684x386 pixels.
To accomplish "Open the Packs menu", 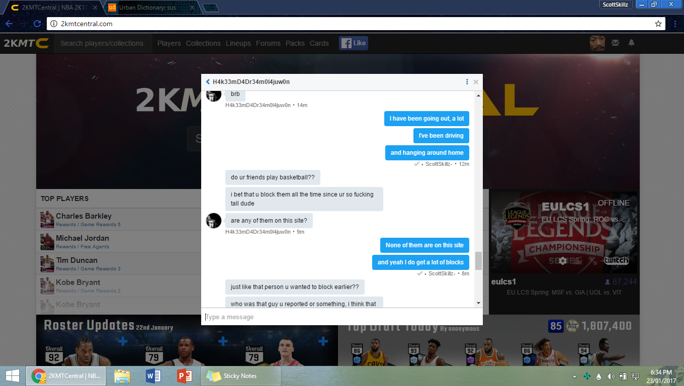I will tap(295, 43).
